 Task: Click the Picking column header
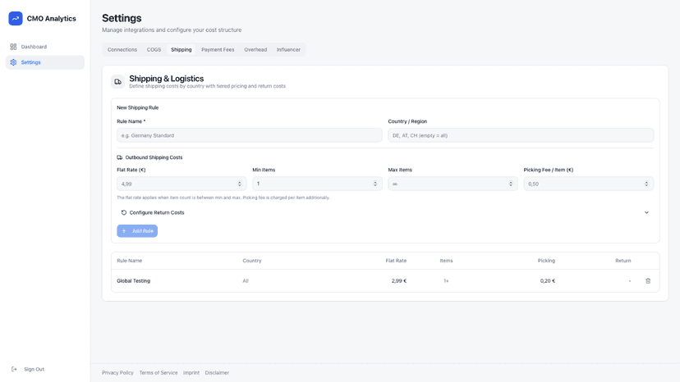[546, 261]
